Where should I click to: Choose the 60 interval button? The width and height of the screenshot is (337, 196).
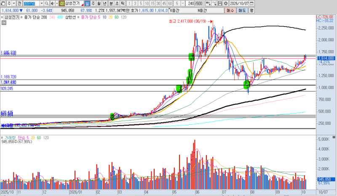coord(170,3)
